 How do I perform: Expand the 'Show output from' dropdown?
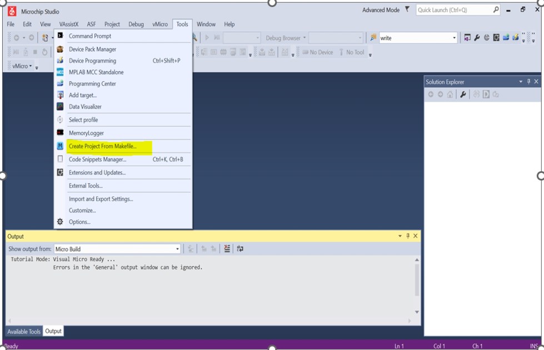(x=177, y=249)
